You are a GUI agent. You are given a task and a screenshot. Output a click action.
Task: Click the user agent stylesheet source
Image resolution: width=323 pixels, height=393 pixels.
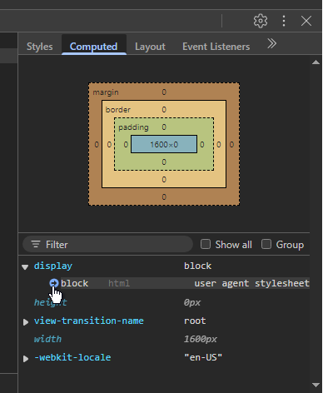click(x=251, y=283)
